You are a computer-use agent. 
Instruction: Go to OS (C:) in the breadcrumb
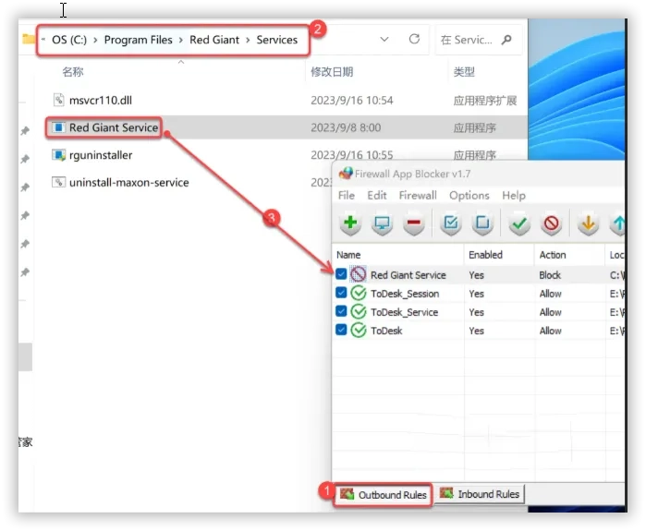click(69, 40)
